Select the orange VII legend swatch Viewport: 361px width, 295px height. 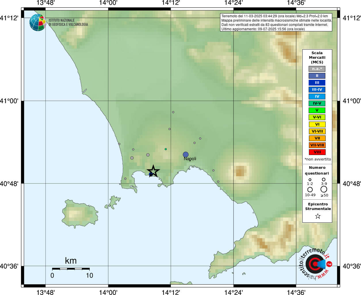coord(317,138)
